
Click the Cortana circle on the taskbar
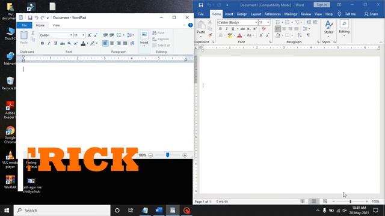(x=117, y=211)
